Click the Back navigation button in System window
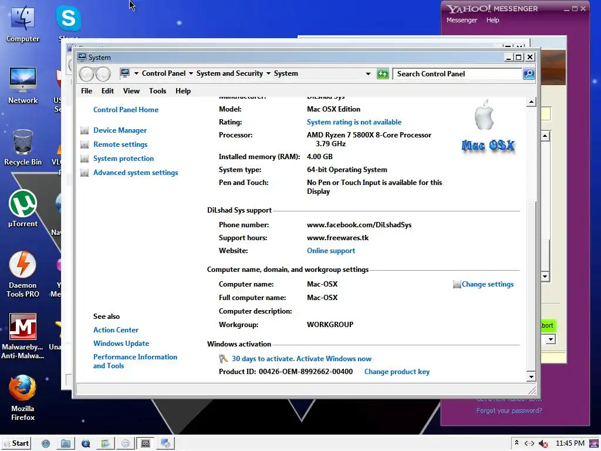 click(87, 73)
